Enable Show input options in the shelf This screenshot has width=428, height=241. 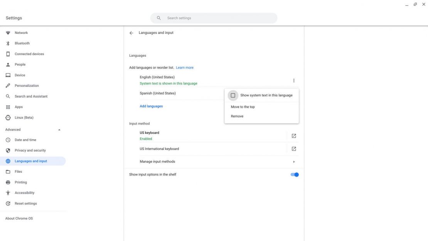[295, 174]
